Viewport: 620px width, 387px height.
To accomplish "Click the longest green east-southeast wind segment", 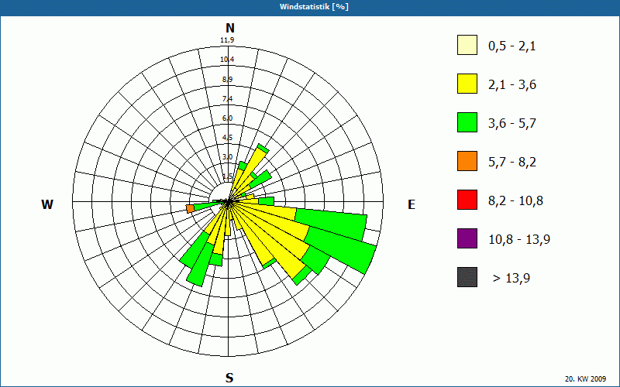I will (x=343, y=249).
